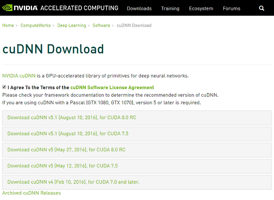Open the Archived cuDNN Releases link

click(32, 193)
